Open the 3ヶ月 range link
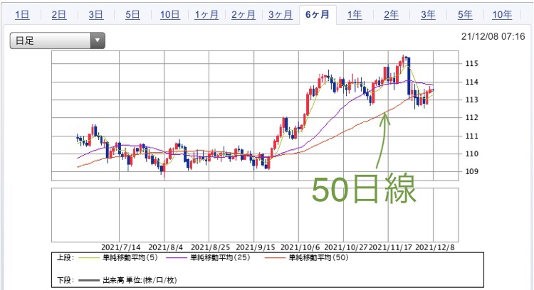 click(x=281, y=15)
